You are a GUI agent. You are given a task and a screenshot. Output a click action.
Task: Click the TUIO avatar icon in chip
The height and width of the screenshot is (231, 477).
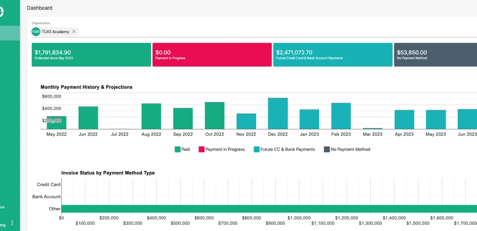pos(36,32)
